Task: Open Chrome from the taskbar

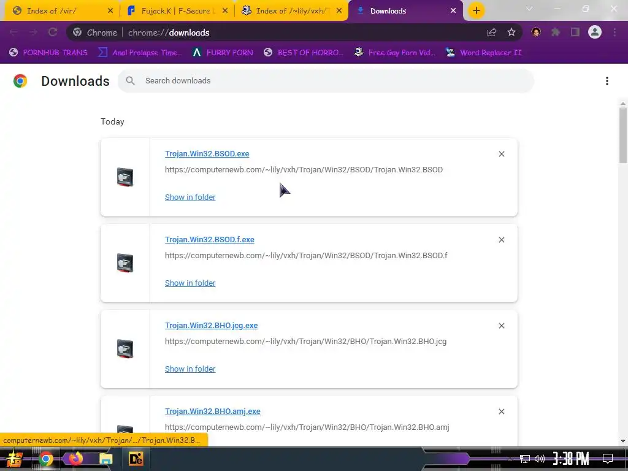Action: point(45,459)
